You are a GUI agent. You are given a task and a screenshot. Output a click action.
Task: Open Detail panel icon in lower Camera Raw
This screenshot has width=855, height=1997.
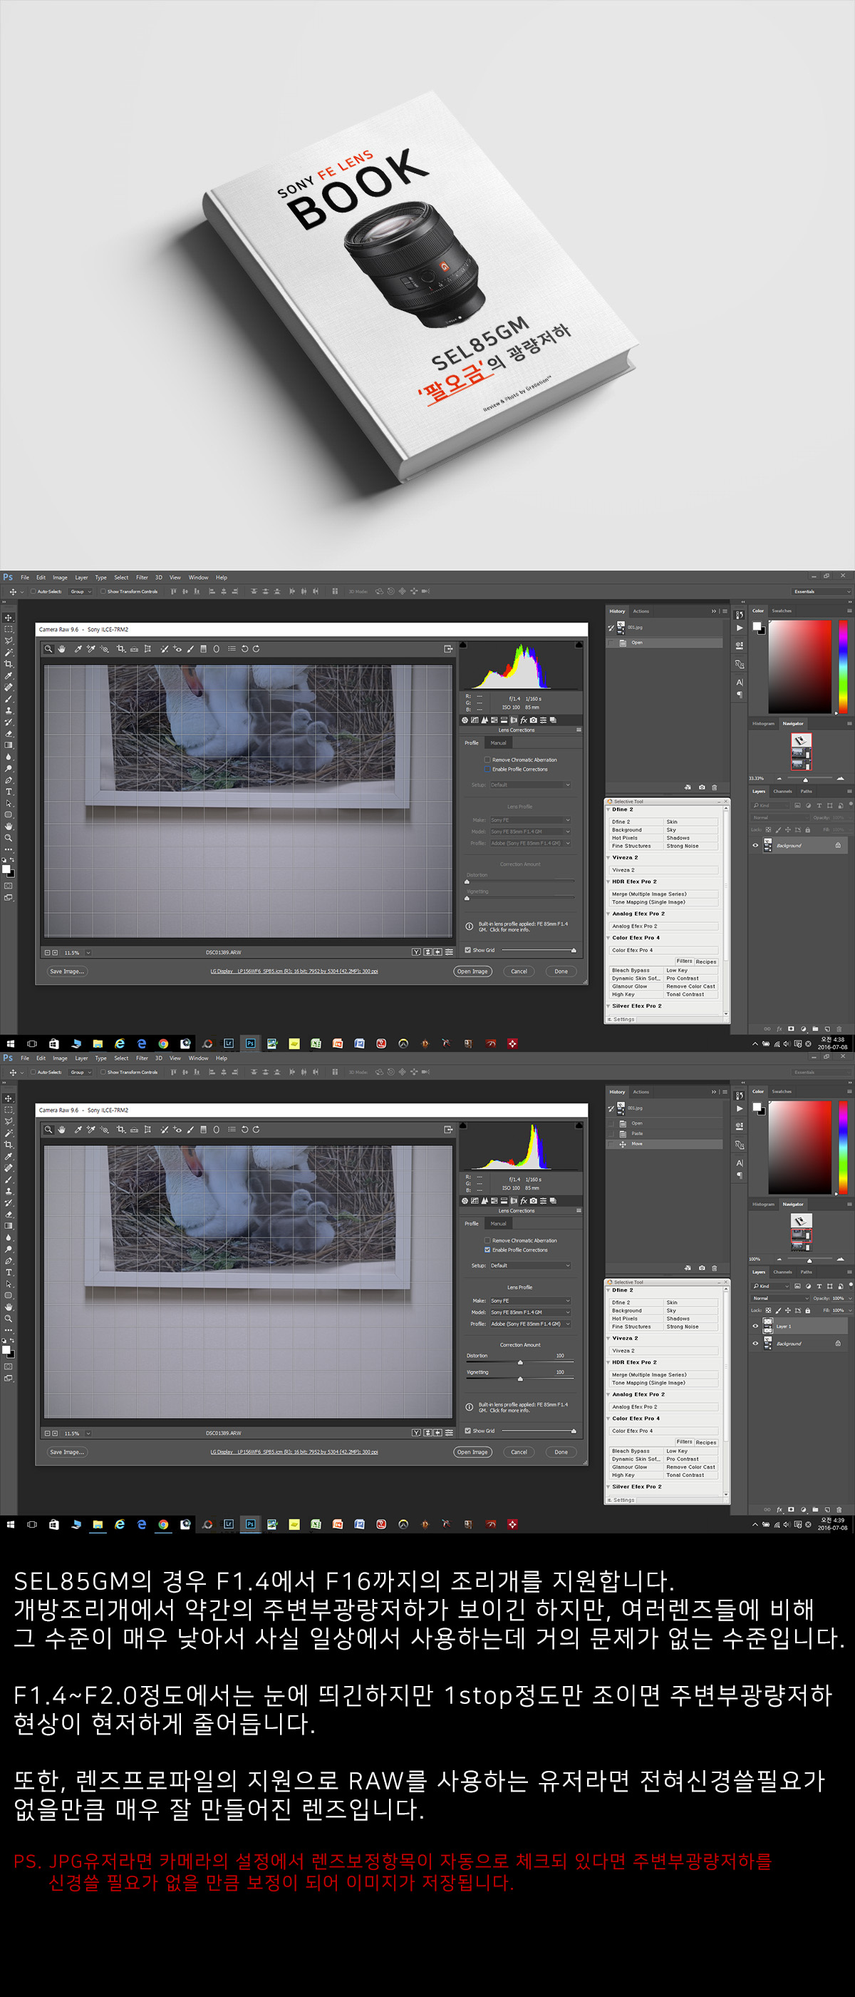(484, 1201)
